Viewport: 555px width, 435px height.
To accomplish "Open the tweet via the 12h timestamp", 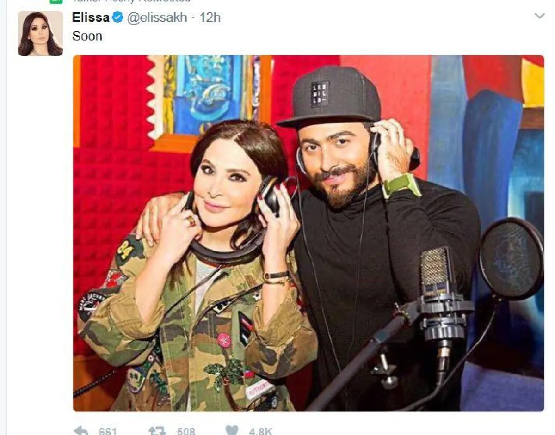I will 210,18.
